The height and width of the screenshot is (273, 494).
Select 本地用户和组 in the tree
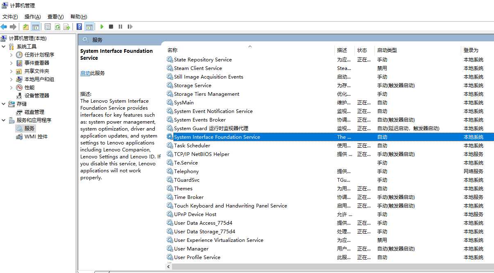point(39,79)
